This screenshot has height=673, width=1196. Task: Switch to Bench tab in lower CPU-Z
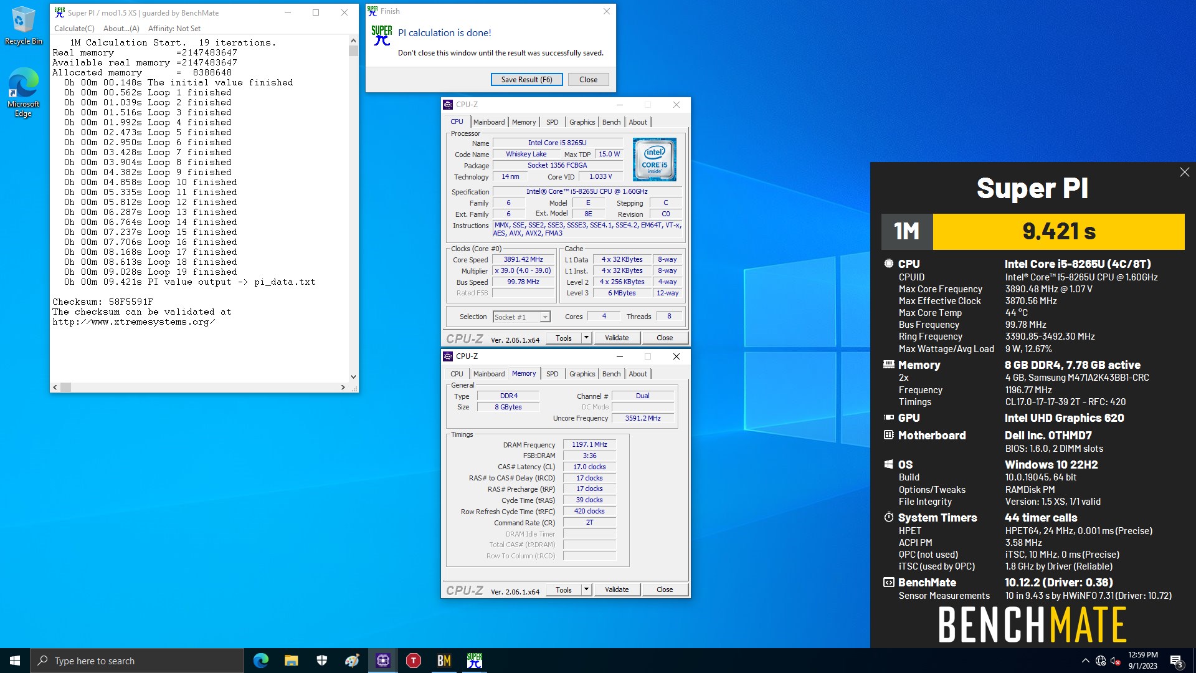coord(612,374)
